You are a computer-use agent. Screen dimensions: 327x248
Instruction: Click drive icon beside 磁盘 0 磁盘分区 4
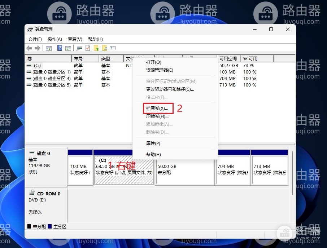(29, 79)
